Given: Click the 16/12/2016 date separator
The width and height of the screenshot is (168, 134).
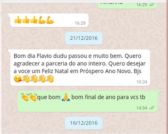Looking at the screenshot, I should pos(84,123).
